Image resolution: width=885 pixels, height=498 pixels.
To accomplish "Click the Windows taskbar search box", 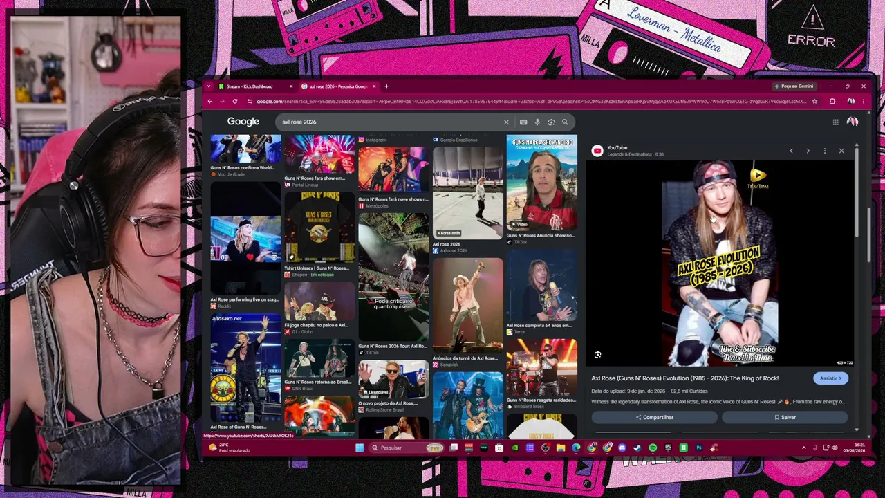I will pyautogui.click(x=407, y=448).
